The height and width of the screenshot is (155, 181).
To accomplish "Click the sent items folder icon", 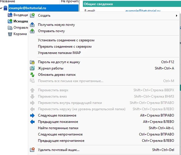I will click(x=10, y=28).
